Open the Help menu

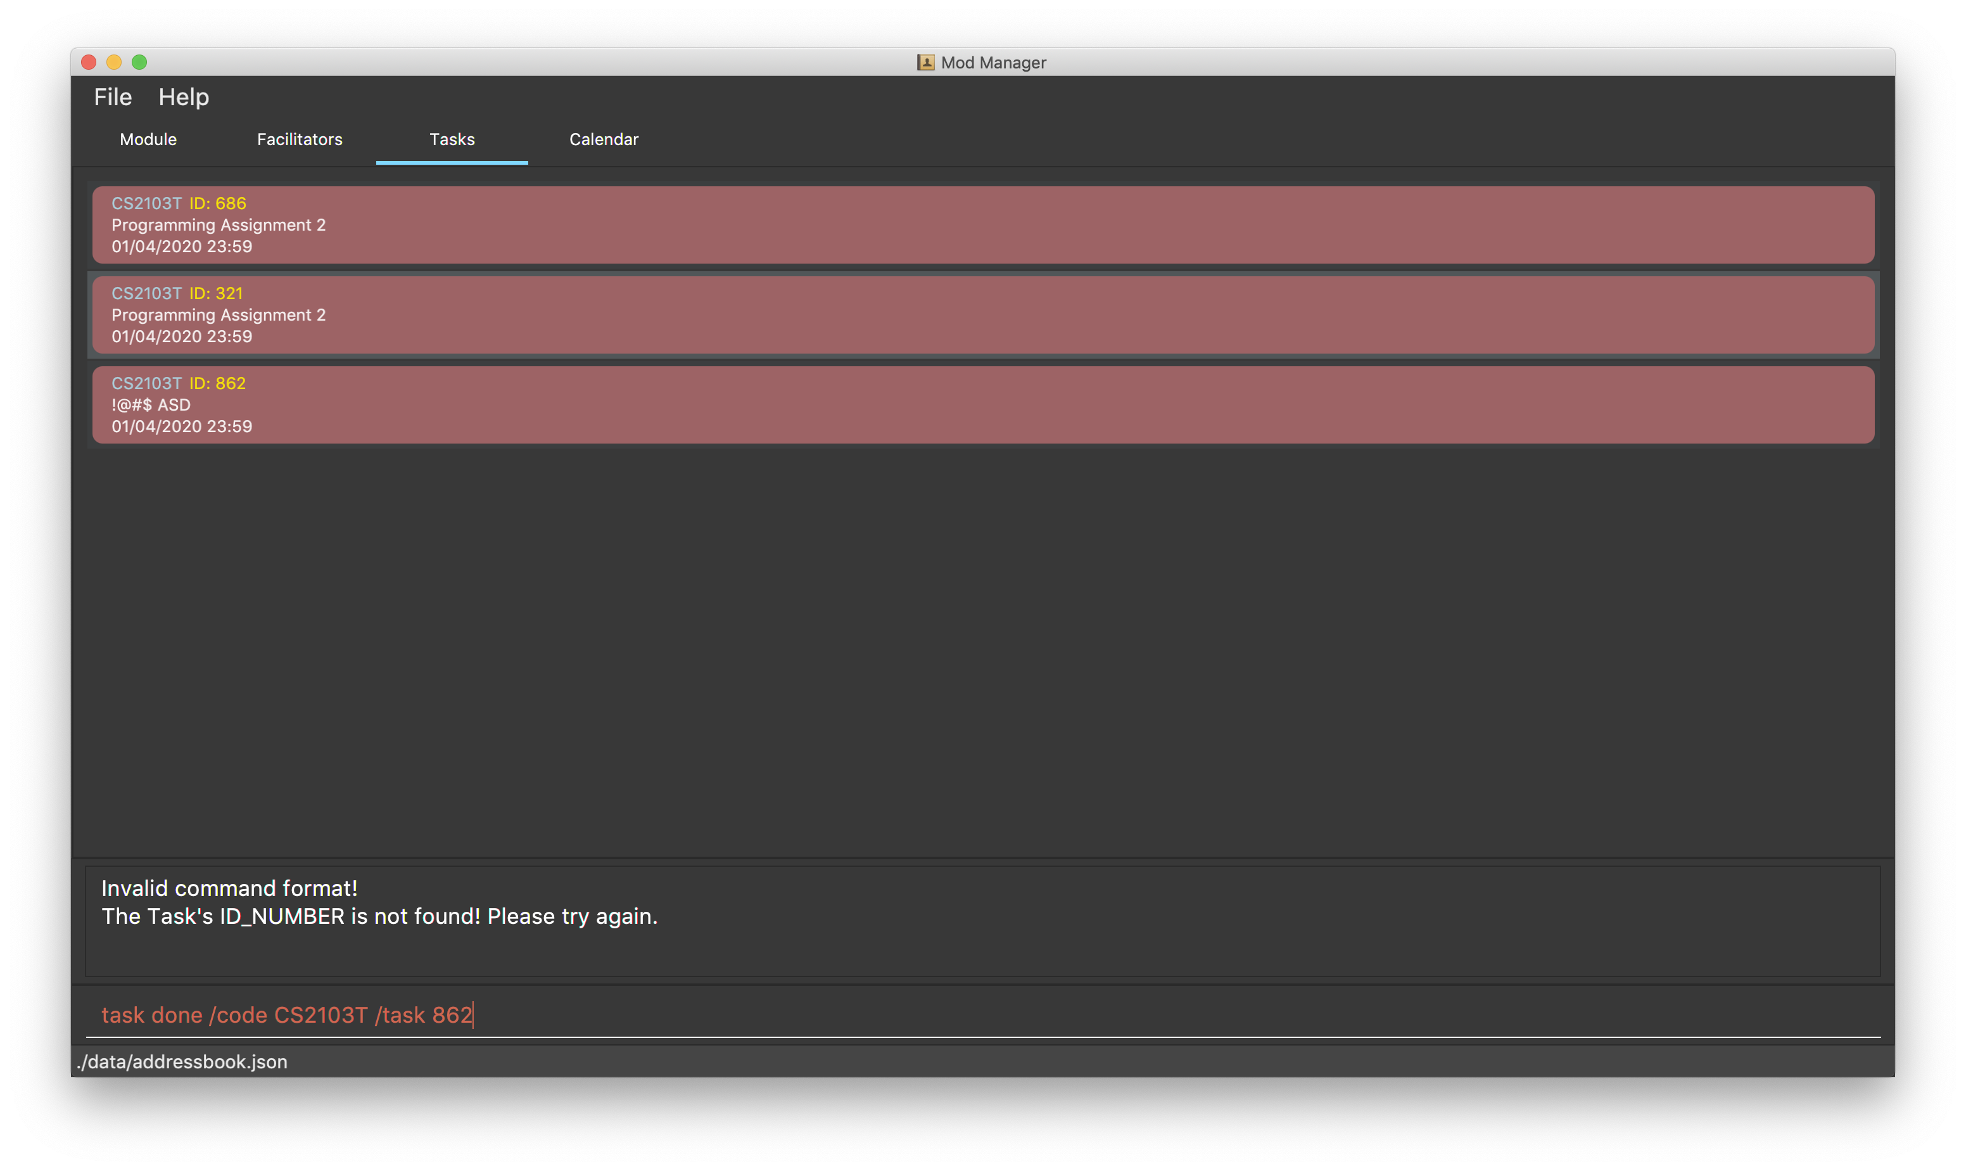(183, 97)
